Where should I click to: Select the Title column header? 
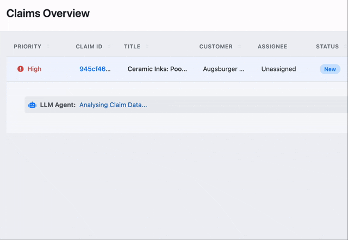point(132,47)
